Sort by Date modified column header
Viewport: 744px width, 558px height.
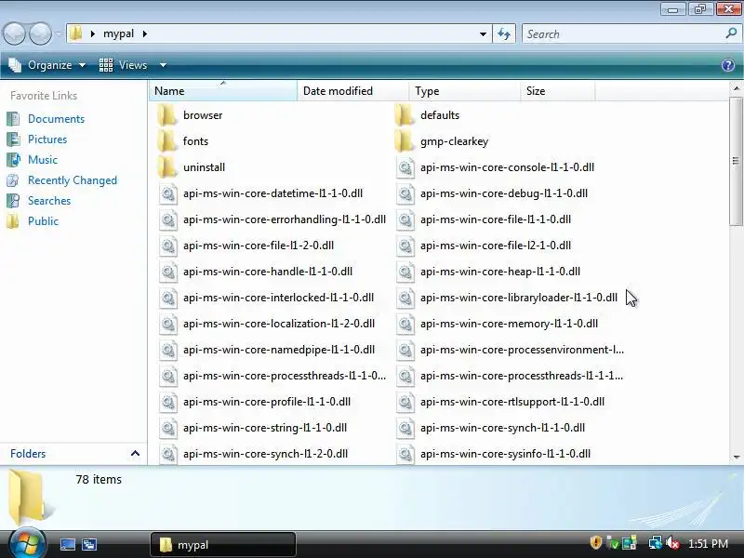click(x=353, y=90)
